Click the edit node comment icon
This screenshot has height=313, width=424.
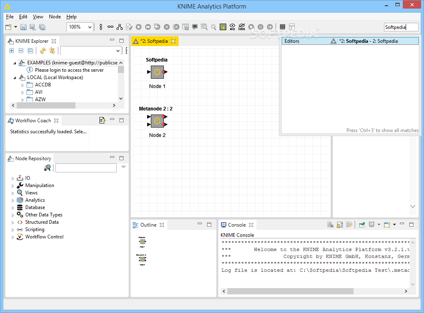coord(195,27)
